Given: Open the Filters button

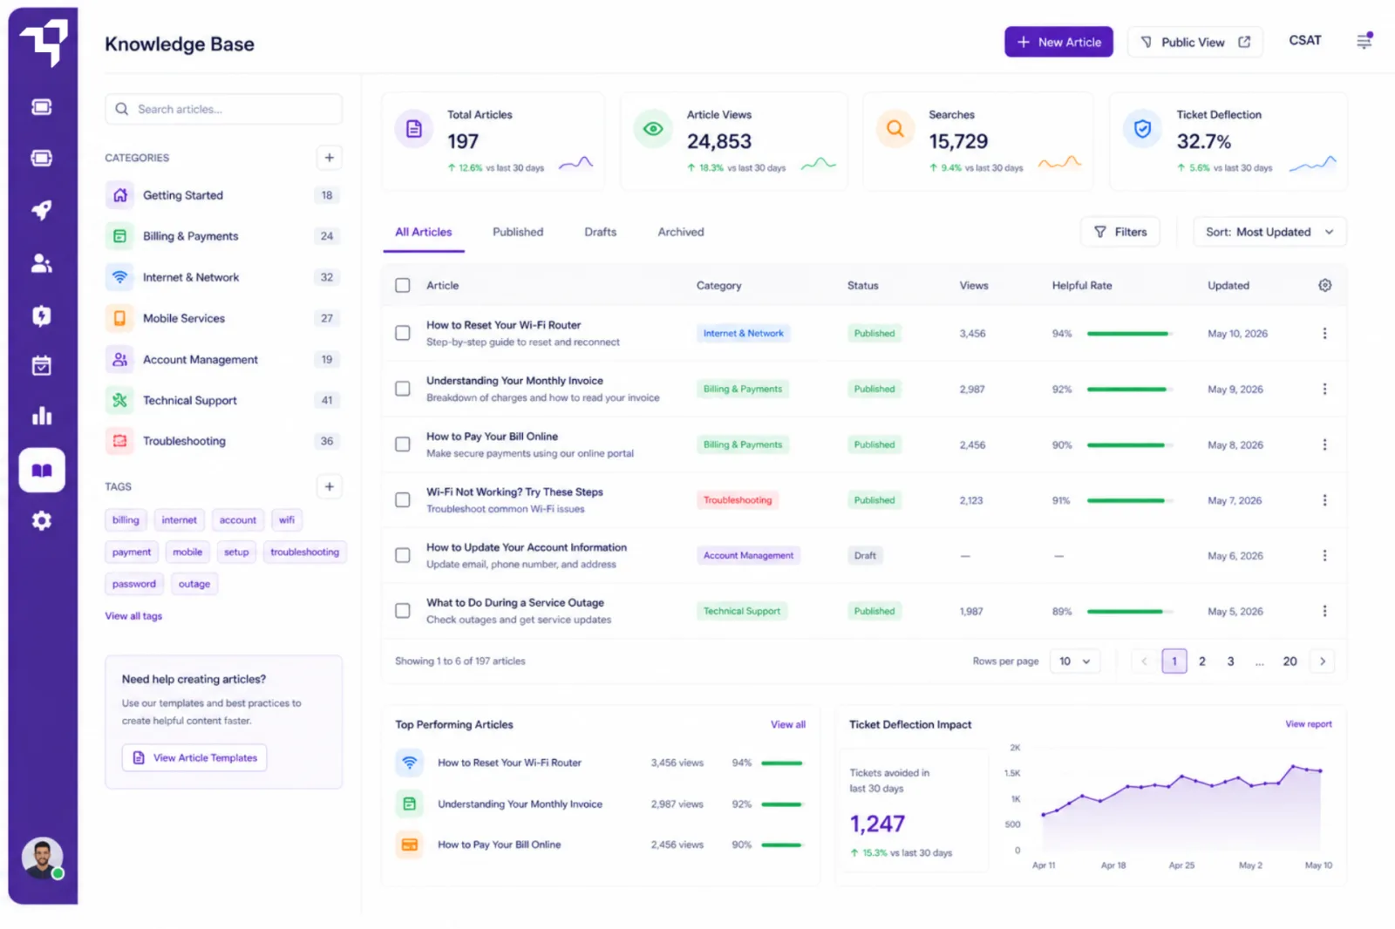Looking at the screenshot, I should tap(1120, 232).
